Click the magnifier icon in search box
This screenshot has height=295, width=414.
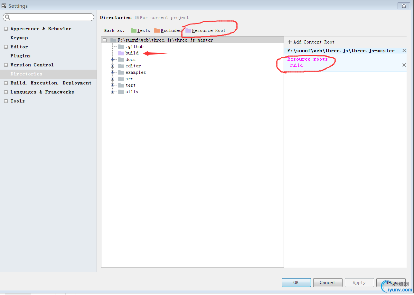(x=8, y=17)
